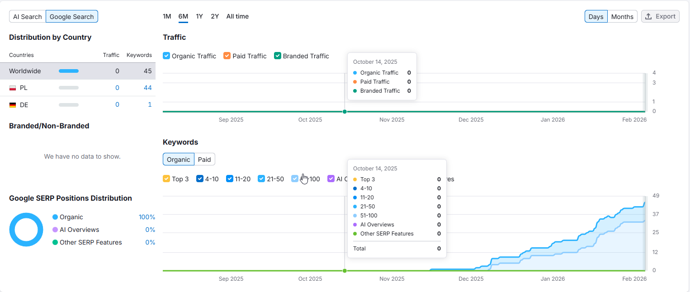Click the AI Search toggle button
This screenshot has height=292, width=690.
pyautogui.click(x=27, y=16)
